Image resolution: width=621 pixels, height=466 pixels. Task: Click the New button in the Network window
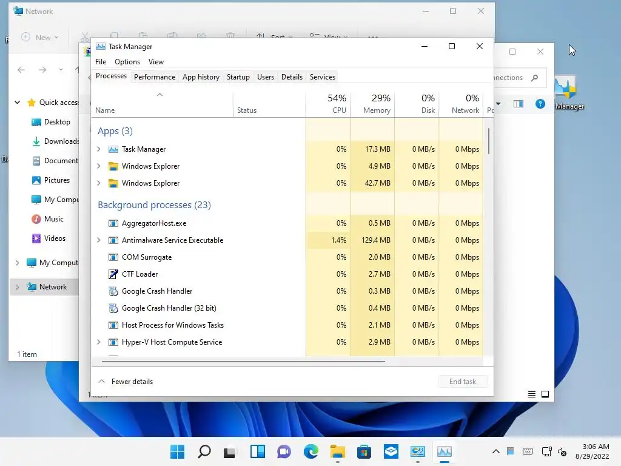click(39, 37)
